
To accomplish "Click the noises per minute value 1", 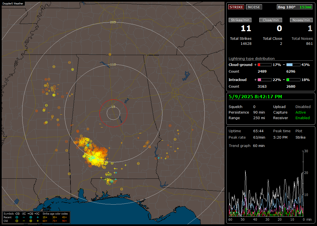I will tap(310, 28).
